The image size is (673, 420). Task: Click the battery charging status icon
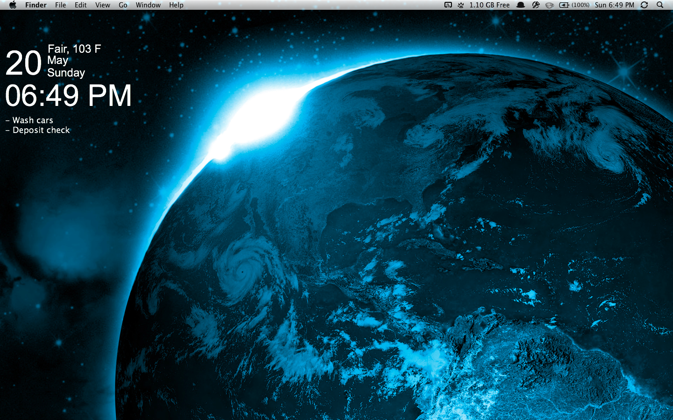[x=564, y=5]
